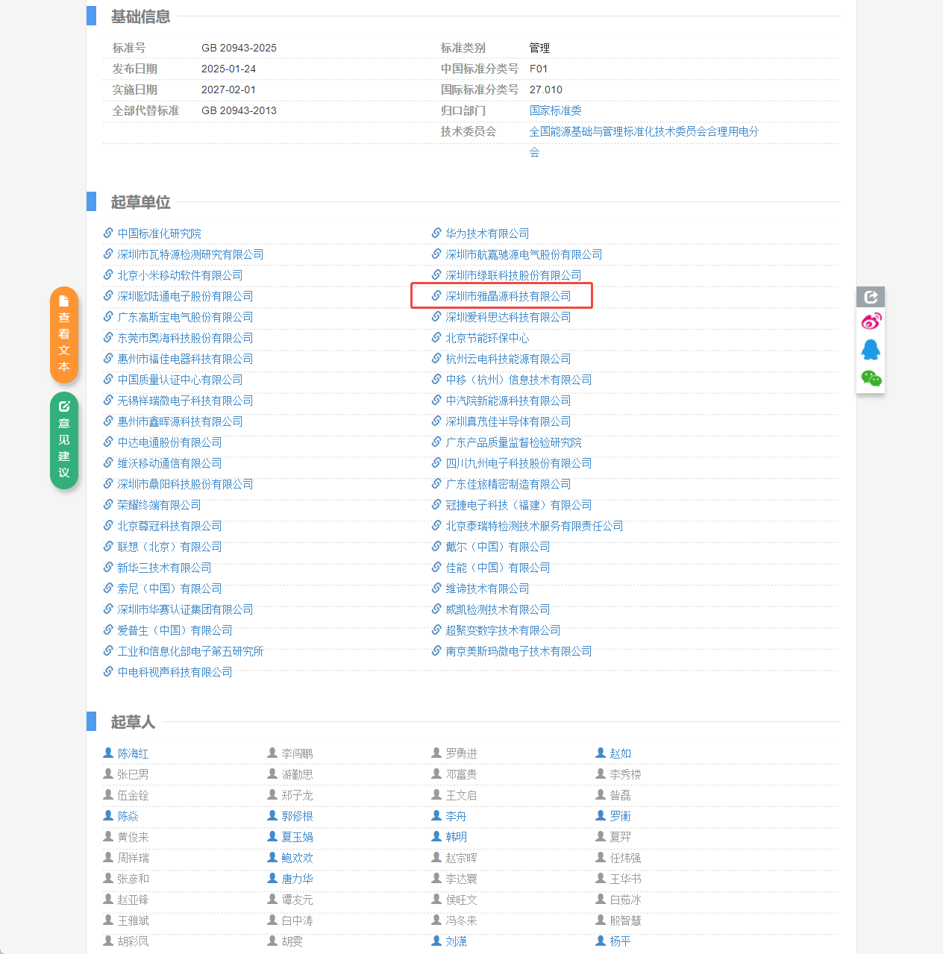Click person icon beside 陈海红
Viewport: 943px width, 954px height.
pos(108,753)
